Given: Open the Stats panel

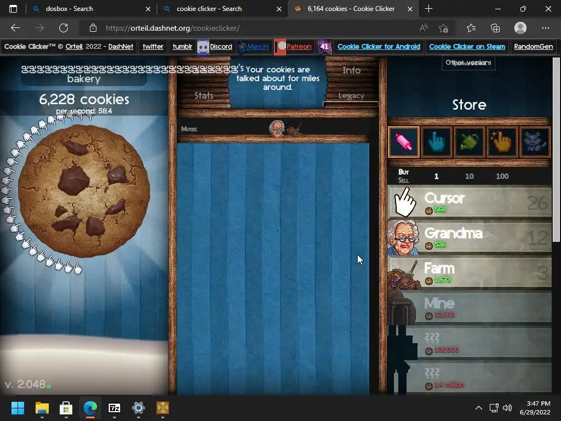Looking at the screenshot, I should click(x=204, y=95).
